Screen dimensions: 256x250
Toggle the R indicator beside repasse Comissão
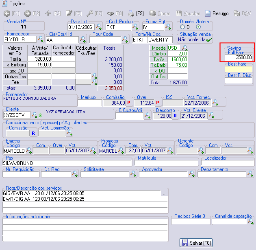coord(33,133)
